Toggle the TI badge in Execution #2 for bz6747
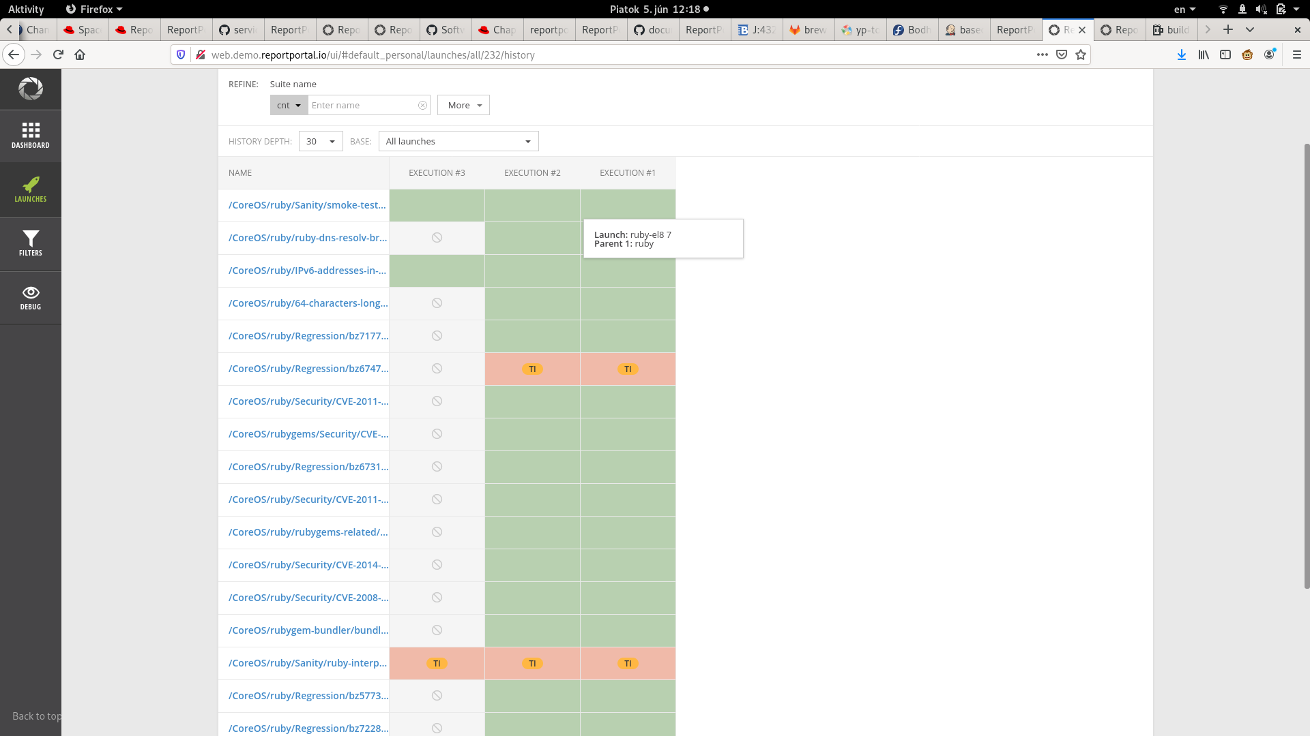This screenshot has height=736, width=1310. tap(532, 369)
